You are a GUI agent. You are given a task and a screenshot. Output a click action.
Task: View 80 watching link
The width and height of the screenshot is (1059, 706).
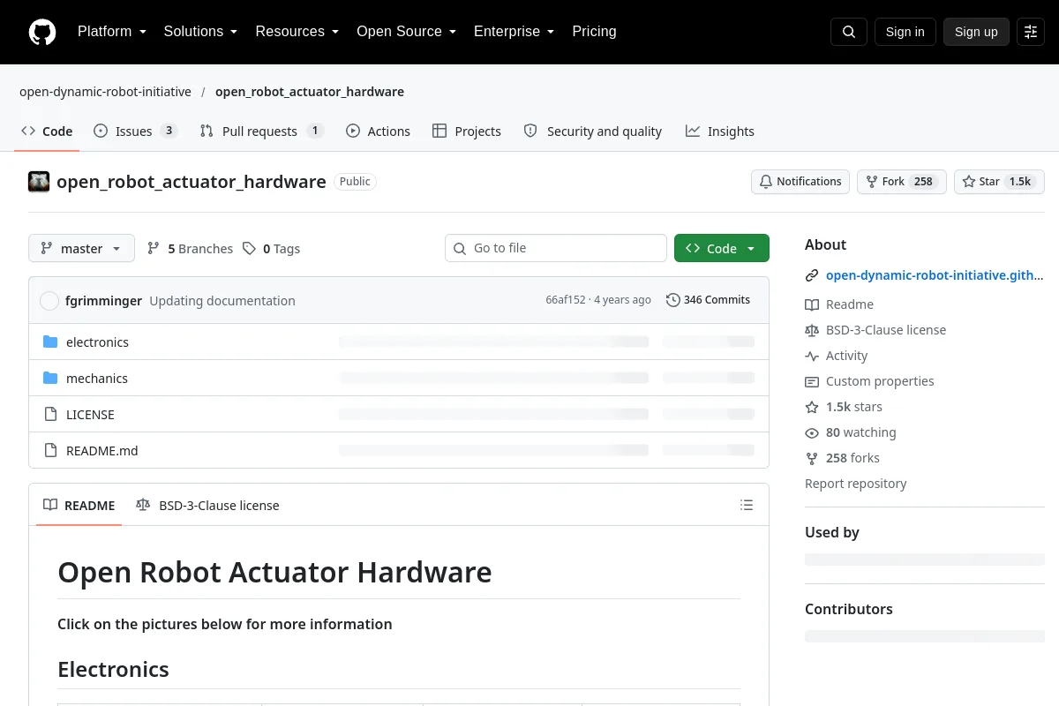click(x=851, y=432)
